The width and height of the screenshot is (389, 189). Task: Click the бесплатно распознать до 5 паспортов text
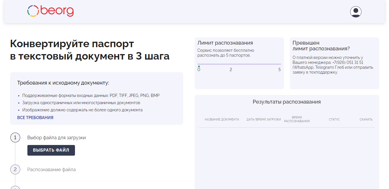(x=226, y=53)
